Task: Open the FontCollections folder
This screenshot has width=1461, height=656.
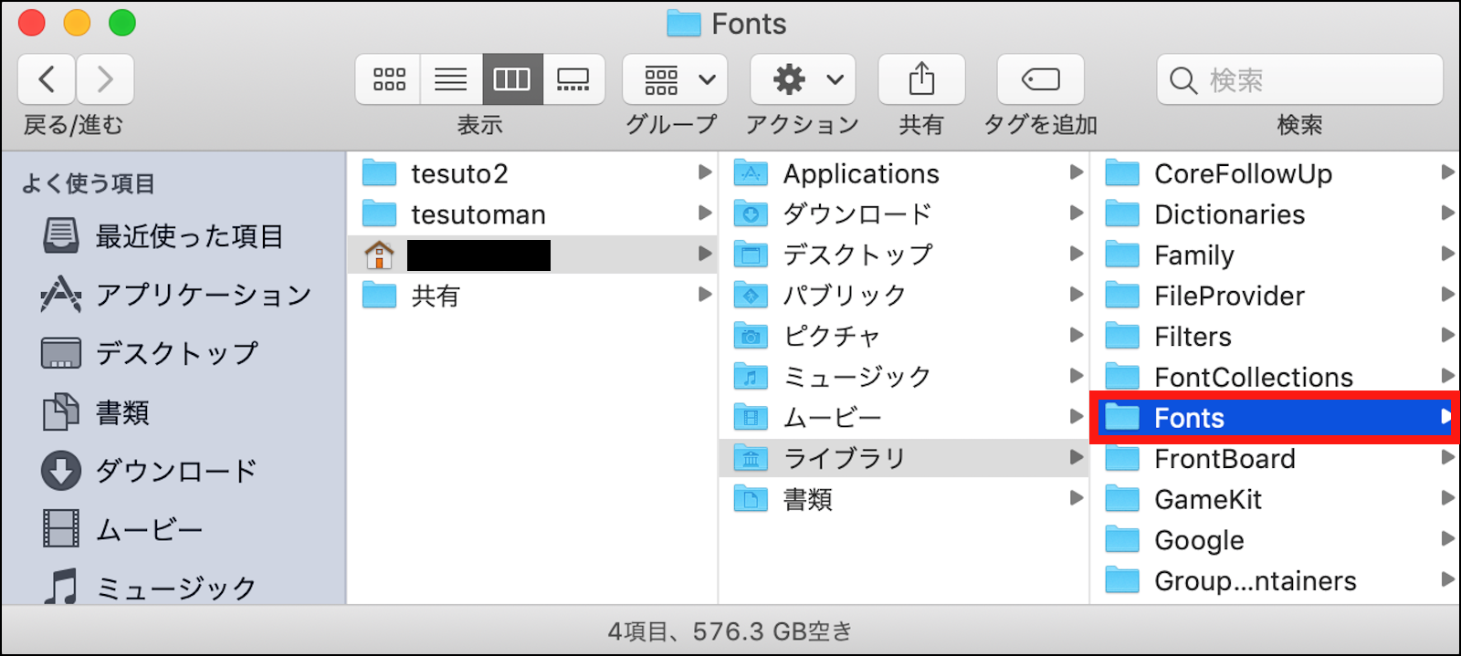Action: (x=1253, y=377)
